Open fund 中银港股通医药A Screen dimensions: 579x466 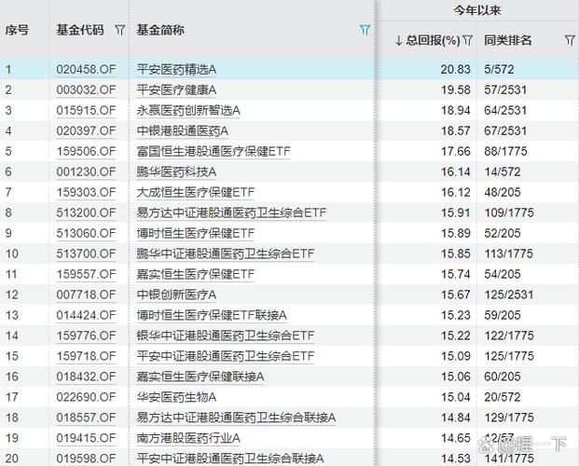pyautogui.click(x=183, y=131)
